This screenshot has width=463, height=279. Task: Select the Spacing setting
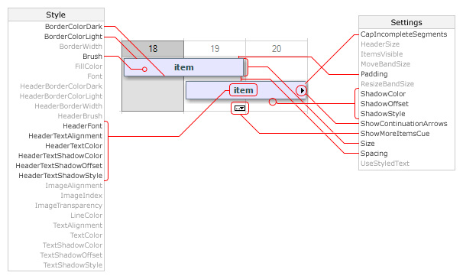(x=374, y=154)
